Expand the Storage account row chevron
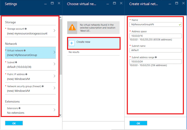 tap(54, 31)
